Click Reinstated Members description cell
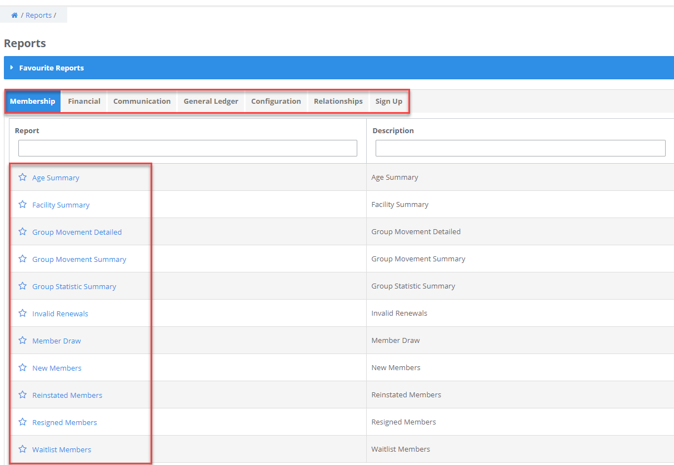 pyautogui.click(x=520, y=395)
